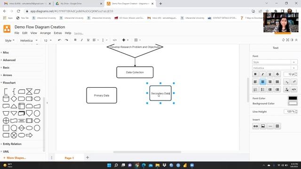
Task: Expand the Entity Relation category
Action: 12,144
